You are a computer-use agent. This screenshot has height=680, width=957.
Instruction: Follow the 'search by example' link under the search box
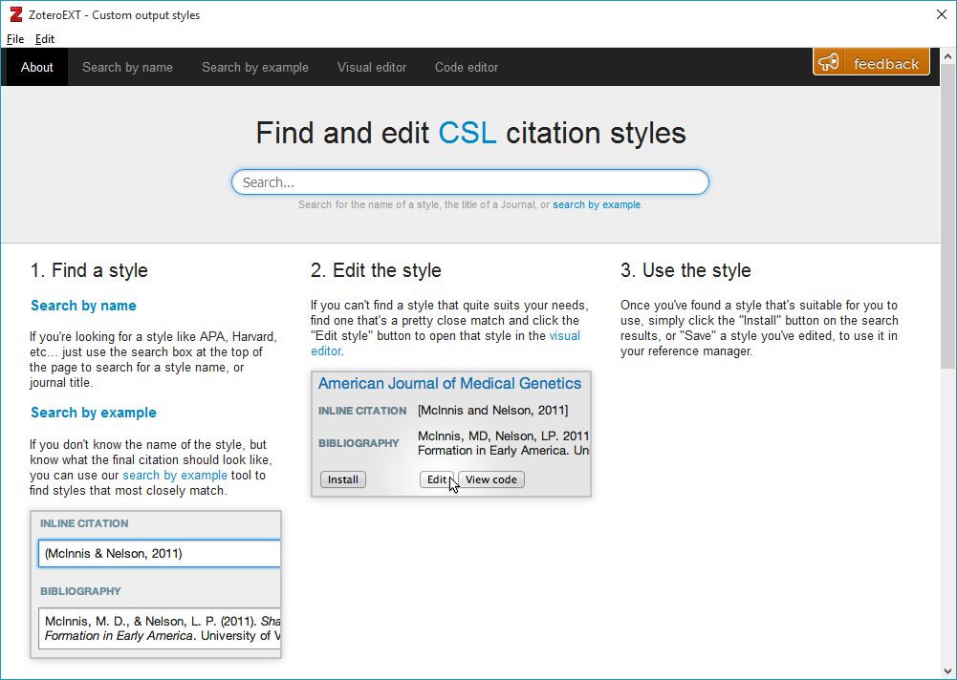[597, 205]
